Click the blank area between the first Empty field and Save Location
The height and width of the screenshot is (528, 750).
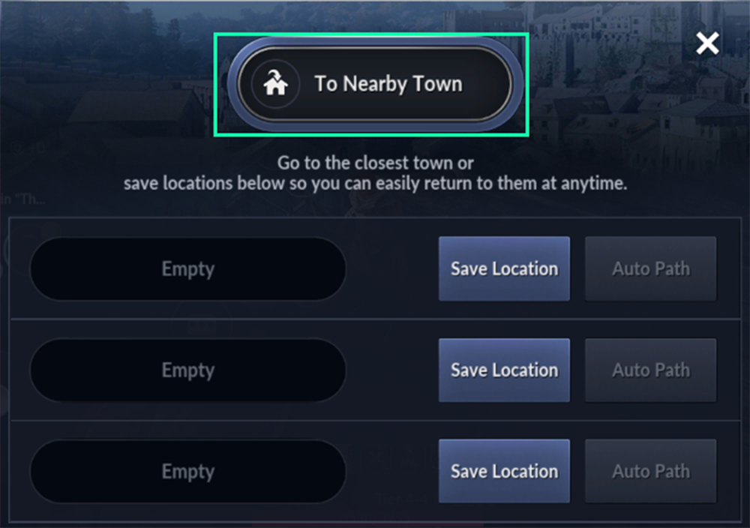pyautogui.click(x=392, y=268)
